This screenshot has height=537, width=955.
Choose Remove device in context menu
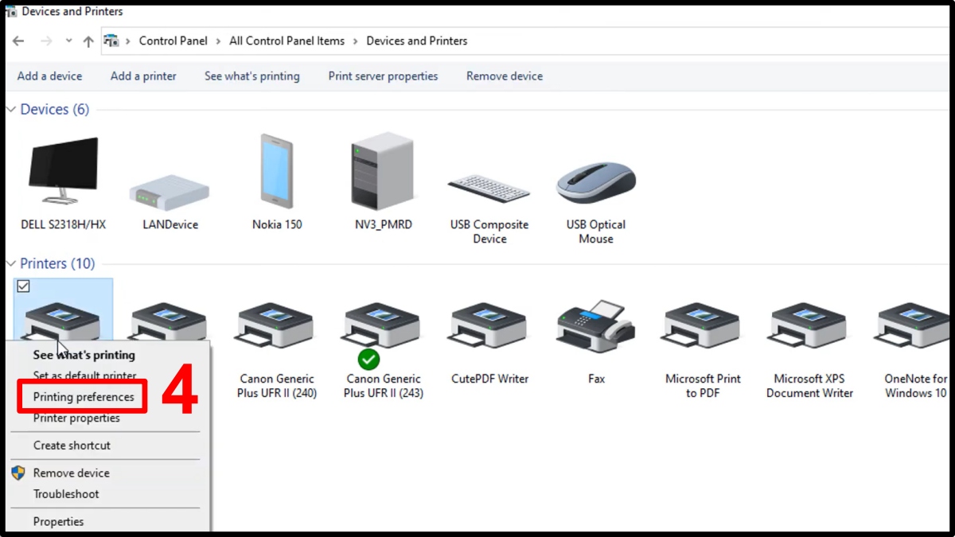(72, 473)
